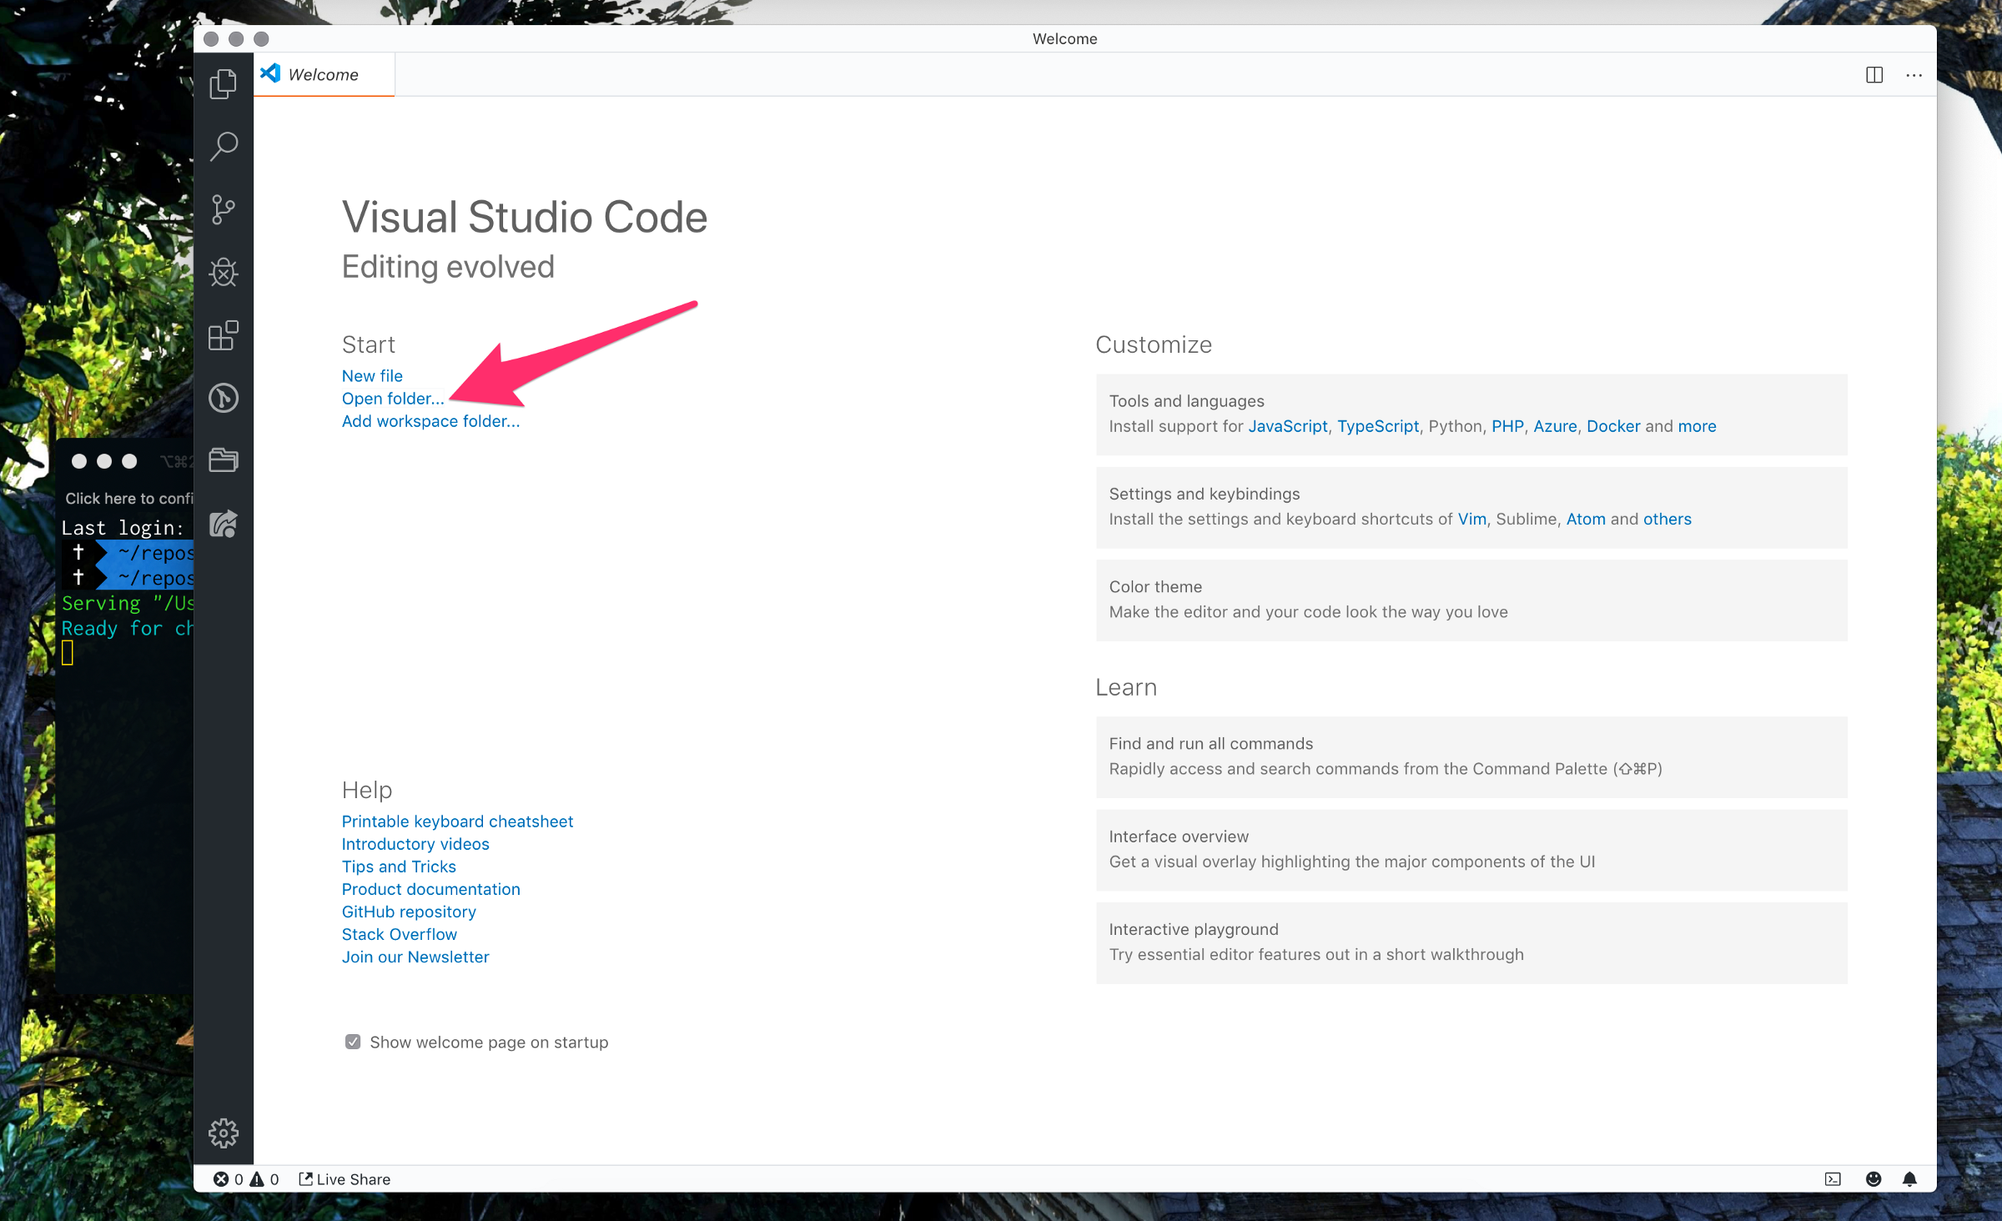Click the more languages link under Tools and languages
Screen dimensions: 2002x1221
click(x=1697, y=425)
